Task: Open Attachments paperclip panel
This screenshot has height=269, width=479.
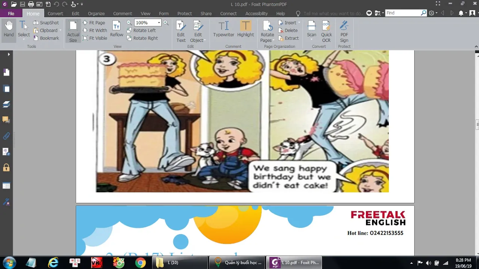Action: [6, 136]
